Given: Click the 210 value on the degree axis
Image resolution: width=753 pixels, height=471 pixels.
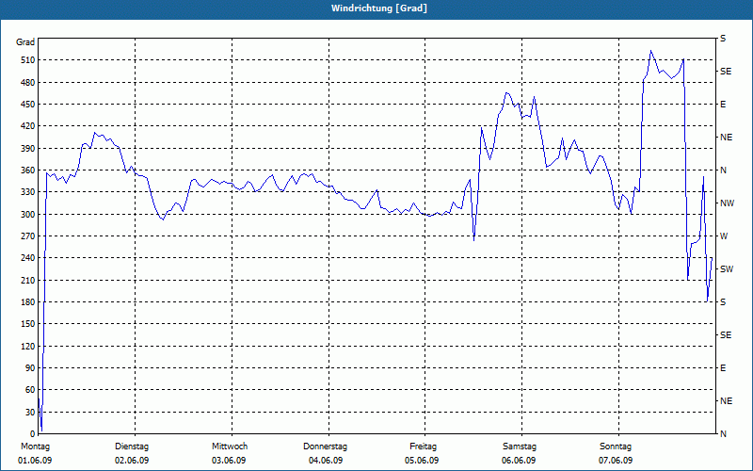Looking at the screenshot, I should click(27, 280).
